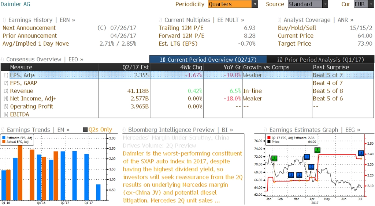Viewport: 375px width, 206px height.
Task: Click blue Estimate EPS, Adj legend swatch
Action: 4,138
